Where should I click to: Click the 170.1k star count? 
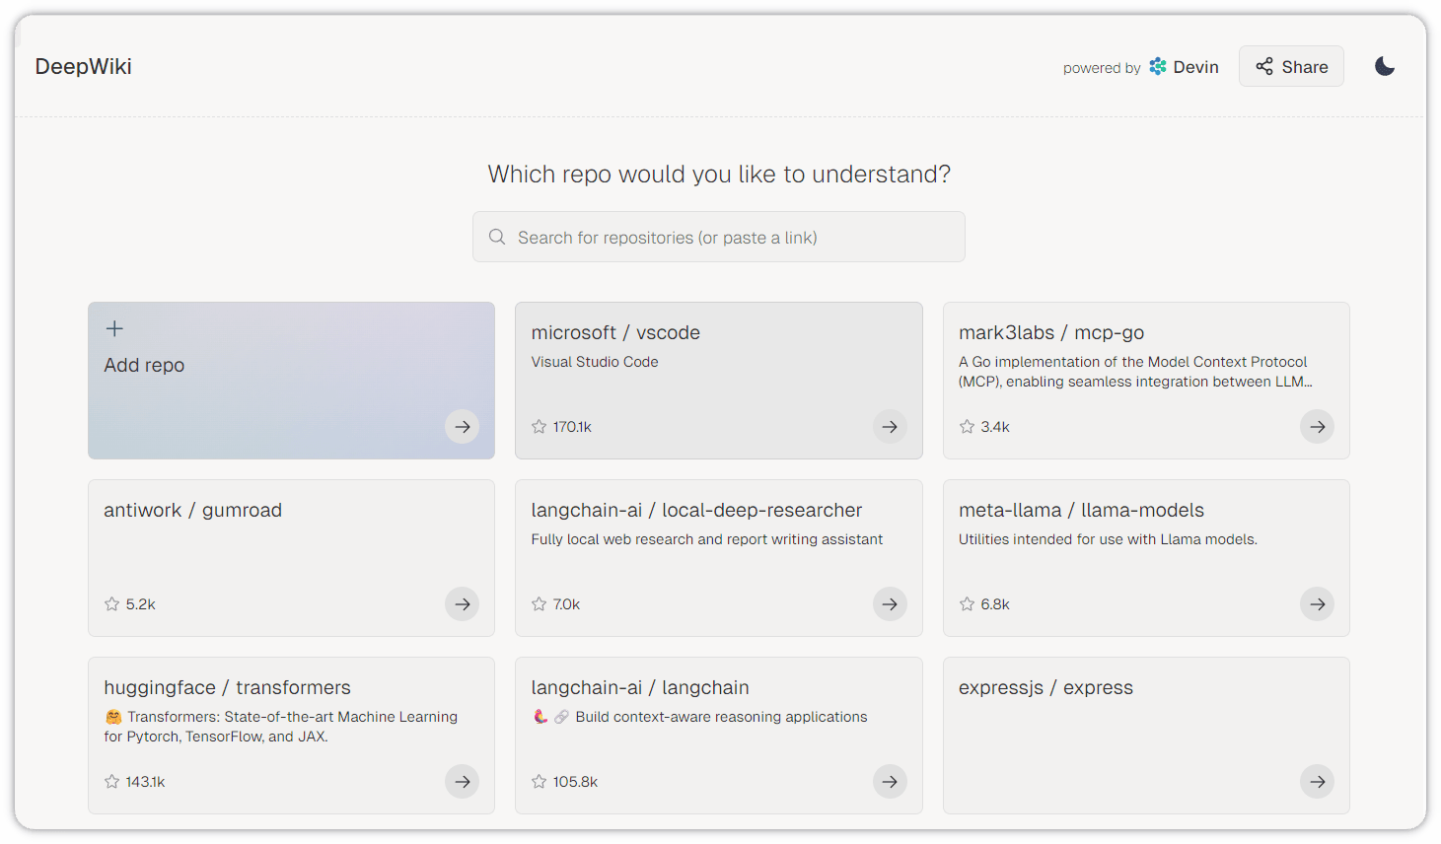coord(572,427)
